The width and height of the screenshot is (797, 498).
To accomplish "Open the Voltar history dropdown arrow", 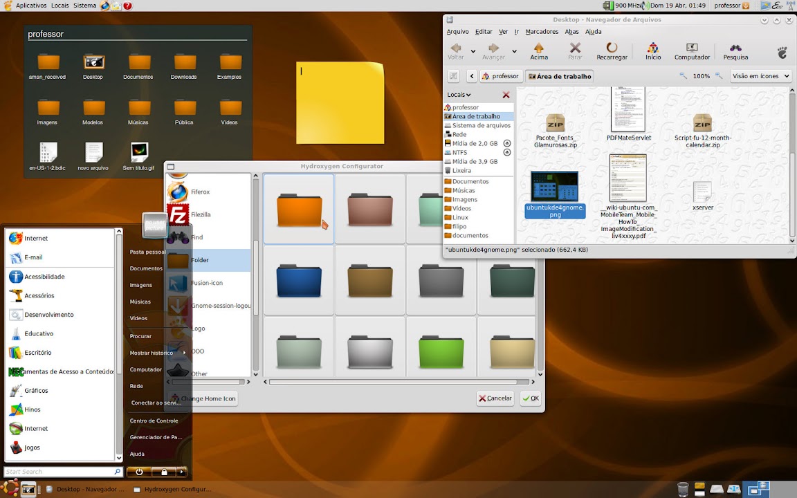I will (x=473, y=51).
